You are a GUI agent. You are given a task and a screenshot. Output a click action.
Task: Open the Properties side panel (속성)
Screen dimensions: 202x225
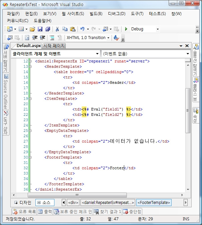196,115
